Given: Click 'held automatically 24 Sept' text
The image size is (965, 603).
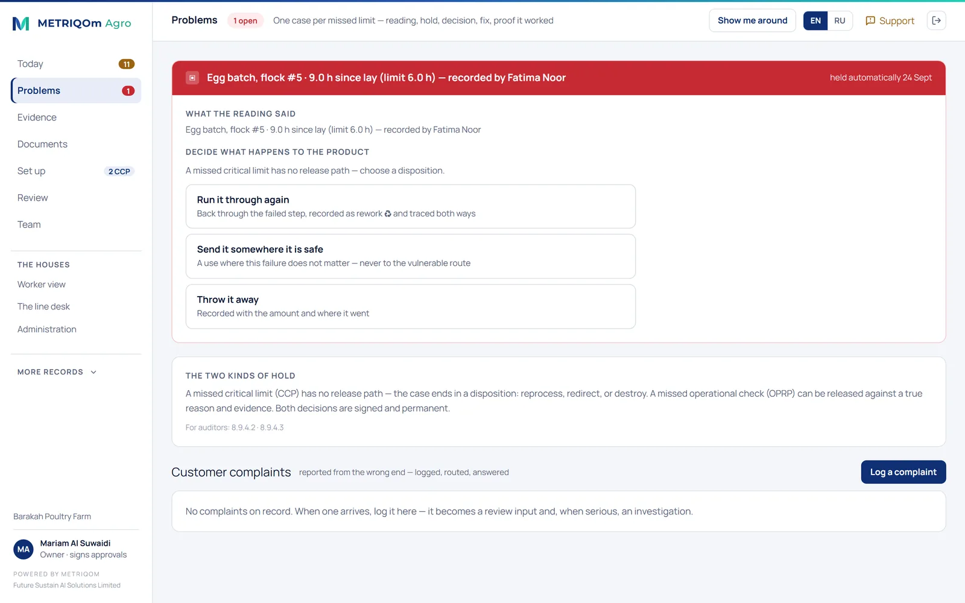Looking at the screenshot, I should coord(881,78).
